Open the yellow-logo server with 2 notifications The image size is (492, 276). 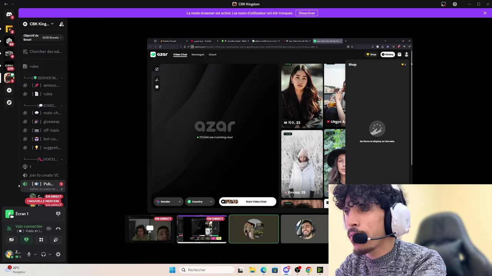coord(9,29)
